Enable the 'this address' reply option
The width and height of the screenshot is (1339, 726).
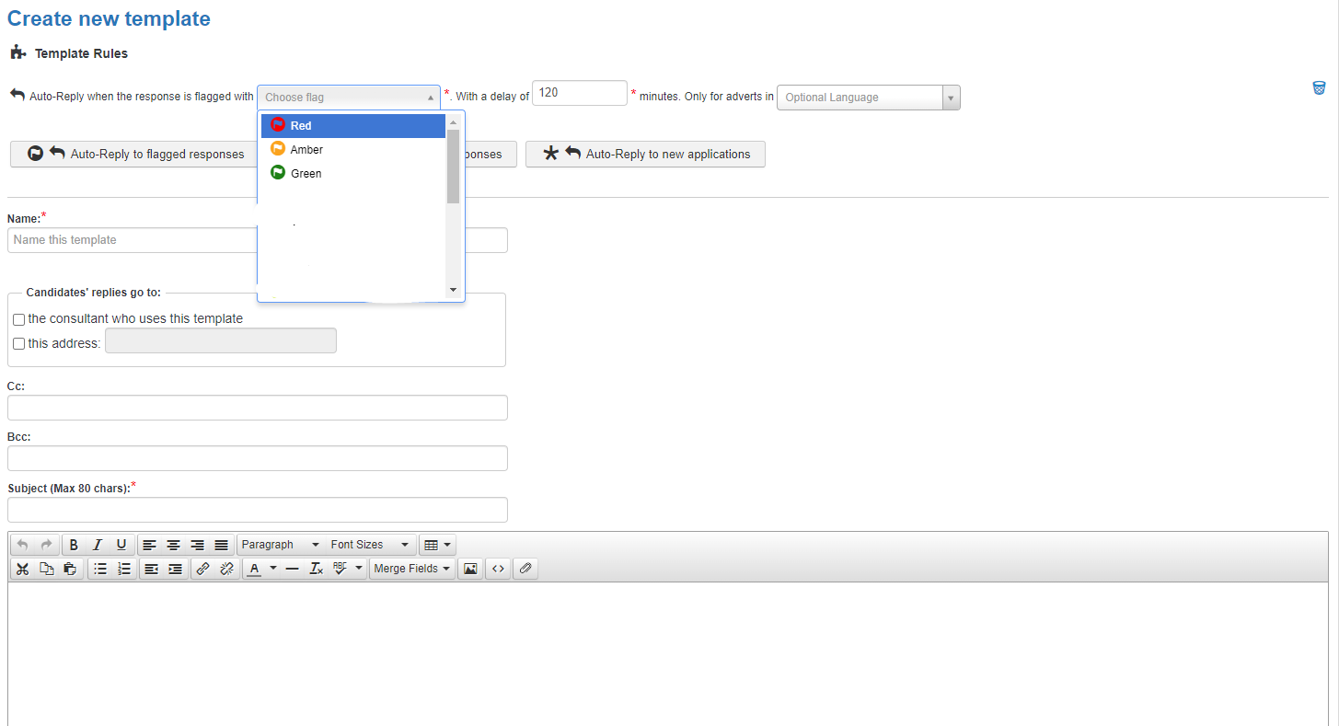[18, 343]
